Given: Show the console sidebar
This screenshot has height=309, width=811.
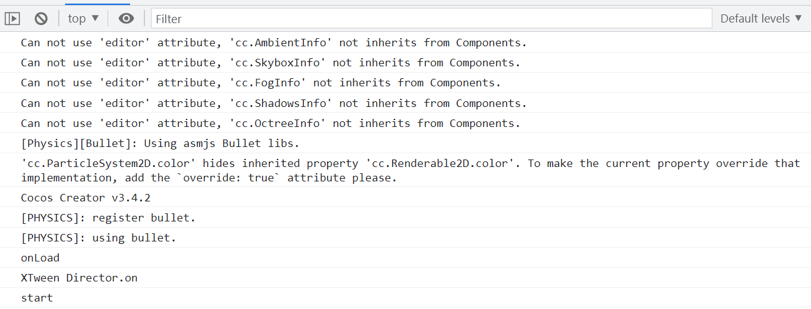Looking at the screenshot, I should coord(13,19).
